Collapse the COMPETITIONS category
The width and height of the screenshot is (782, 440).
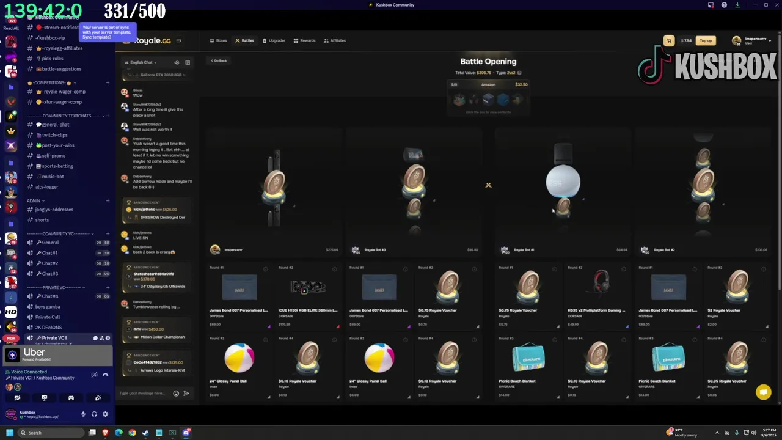pos(50,82)
